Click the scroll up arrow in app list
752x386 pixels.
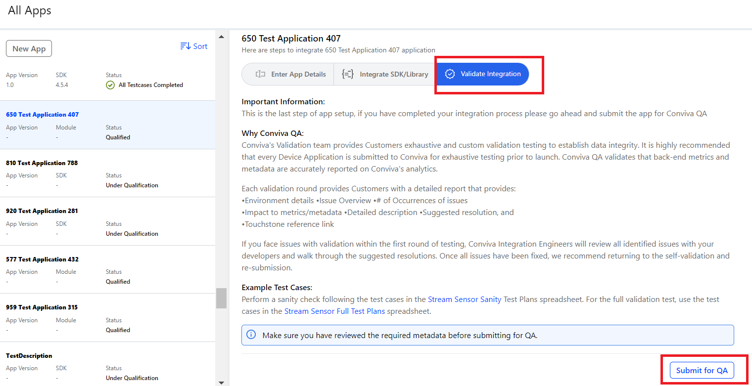coord(221,37)
